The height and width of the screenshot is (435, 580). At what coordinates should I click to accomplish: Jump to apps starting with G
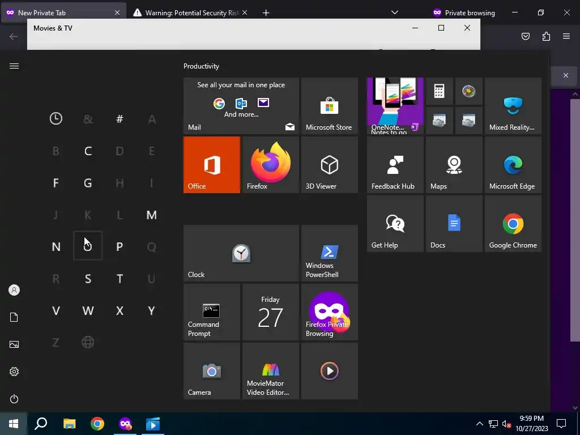(88, 183)
